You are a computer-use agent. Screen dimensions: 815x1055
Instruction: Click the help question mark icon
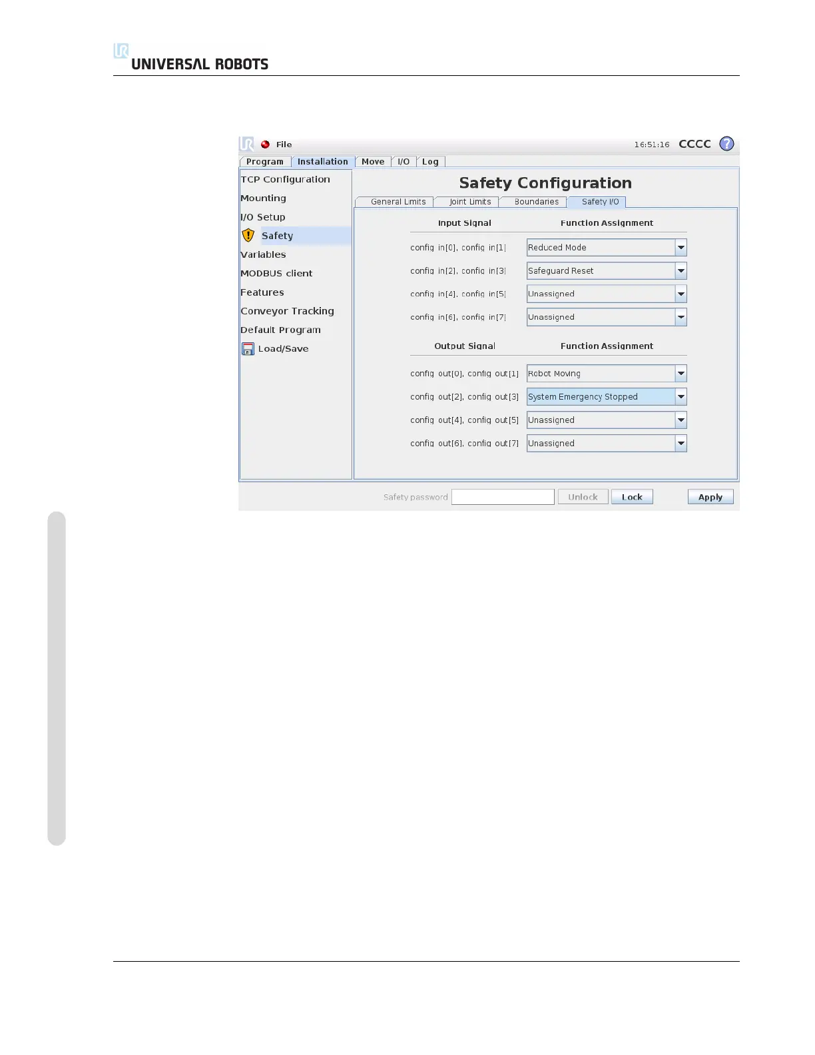click(726, 144)
